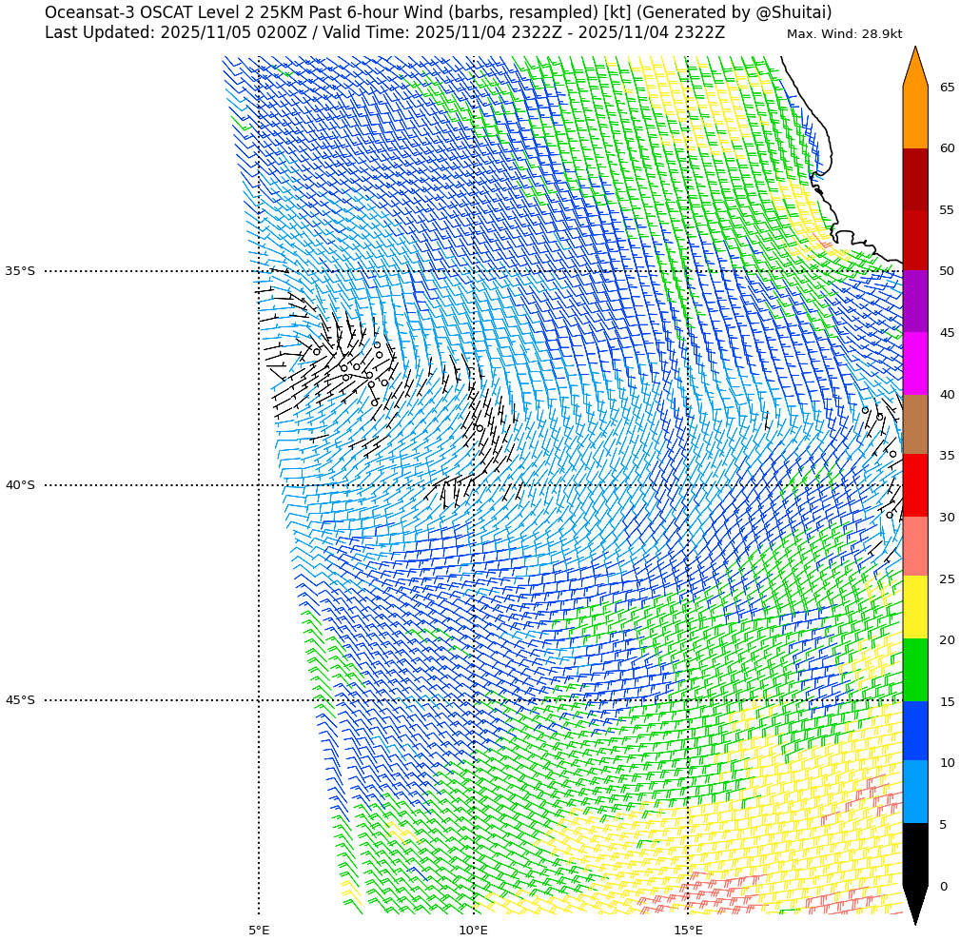This screenshot has width=960, height=941.
Task: Click the magenta 40-45 kt color band
Action: (x=914, y=363)
